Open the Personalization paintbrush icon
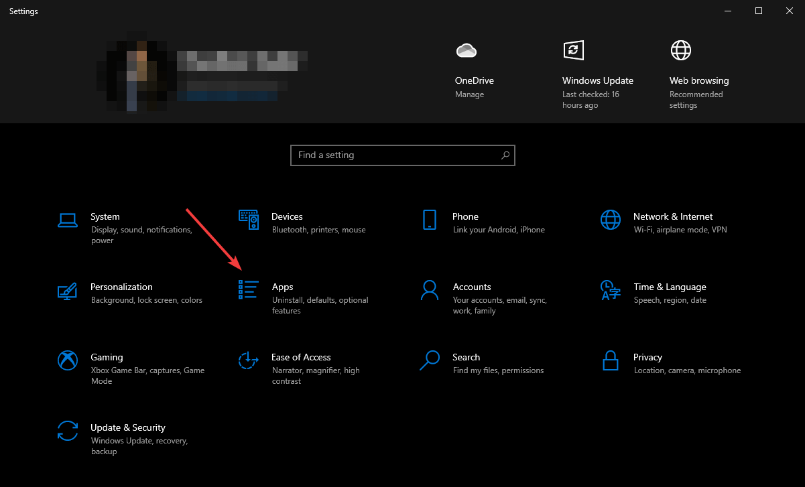Image resolution: width=805 pixels, height=487 pixels. (67, 290)
